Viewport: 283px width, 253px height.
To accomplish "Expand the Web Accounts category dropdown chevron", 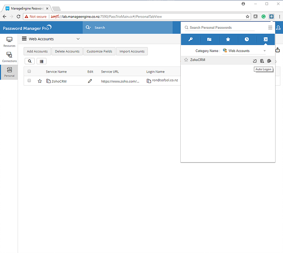I will click(x=78, y=39).
